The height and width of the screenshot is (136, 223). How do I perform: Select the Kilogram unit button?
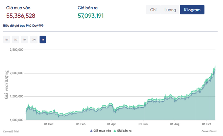click(192, 10)
